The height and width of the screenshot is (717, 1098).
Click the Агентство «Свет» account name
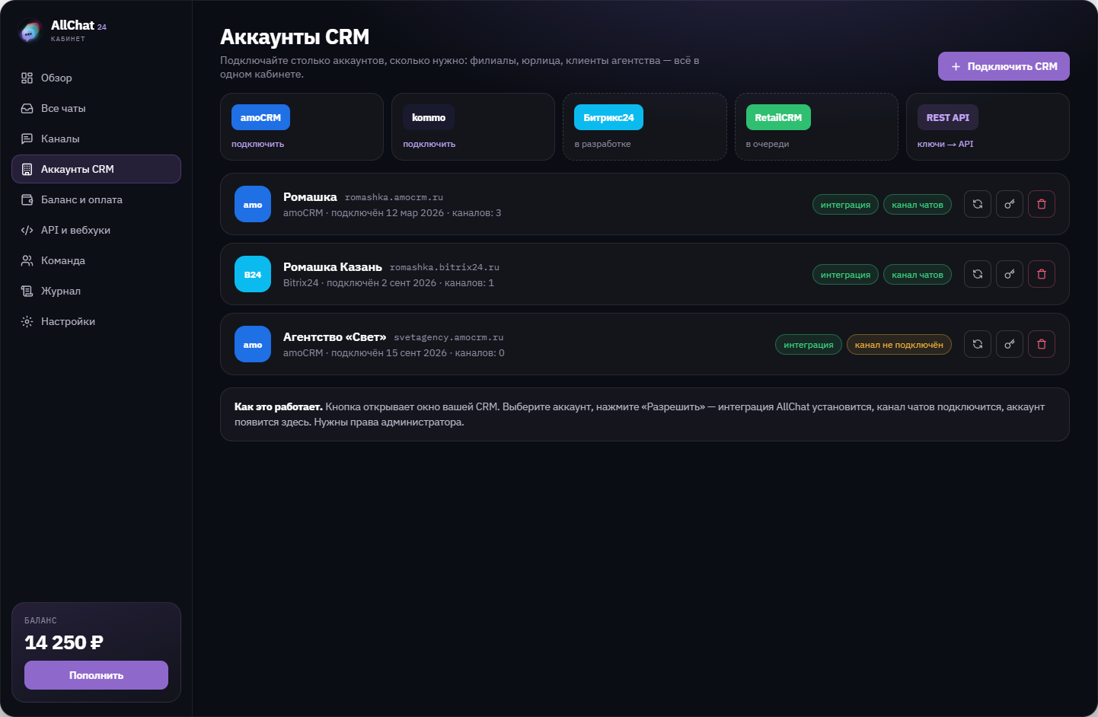(x=335, y=337)
